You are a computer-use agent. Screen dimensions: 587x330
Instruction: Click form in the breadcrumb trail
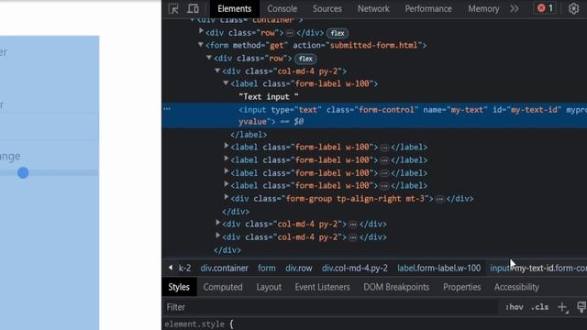pos(267,269)
